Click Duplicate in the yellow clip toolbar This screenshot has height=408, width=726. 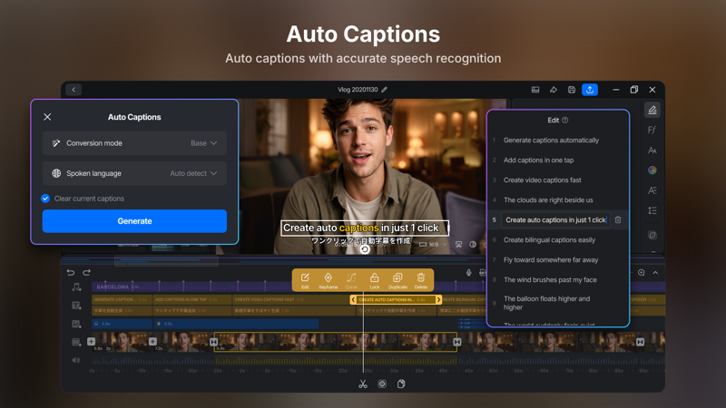coord(397,280)
